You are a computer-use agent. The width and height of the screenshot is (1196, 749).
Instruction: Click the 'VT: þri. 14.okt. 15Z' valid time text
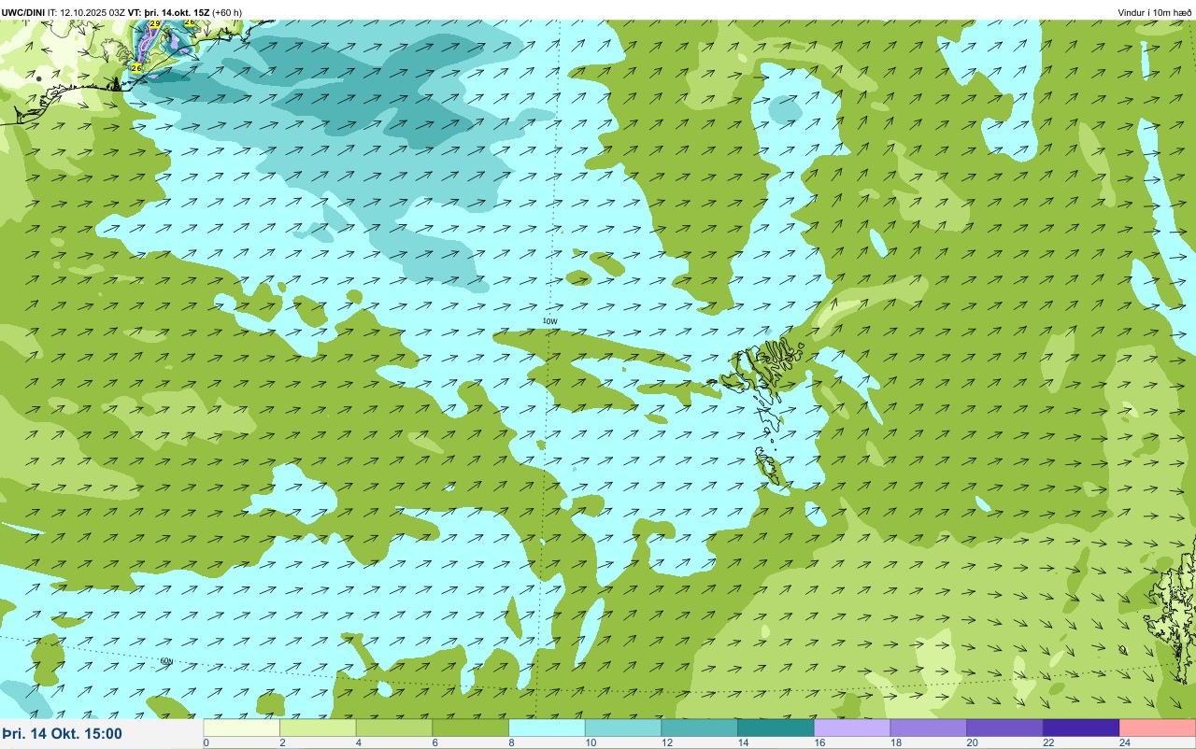169,12
